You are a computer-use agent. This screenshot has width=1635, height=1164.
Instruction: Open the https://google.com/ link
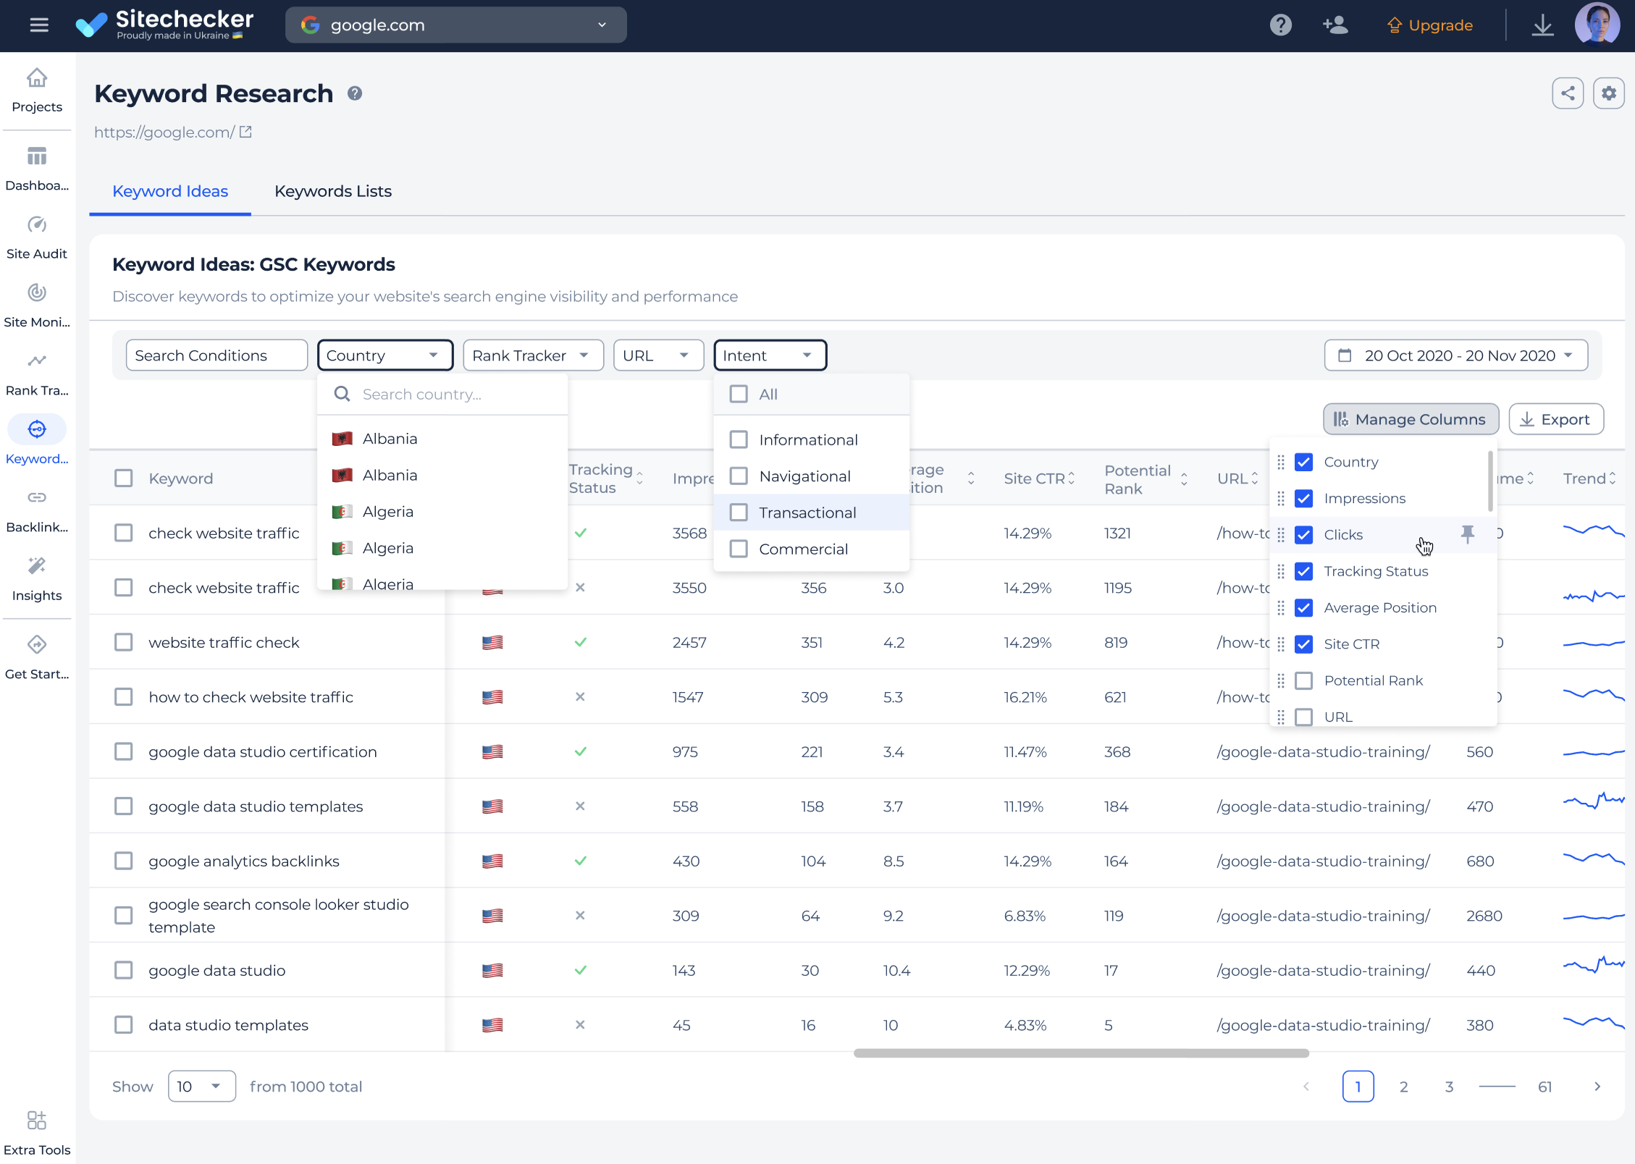[164, 132]
